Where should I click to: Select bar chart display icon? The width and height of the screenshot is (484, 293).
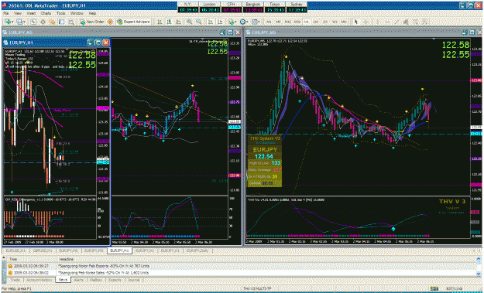[160, 22]
